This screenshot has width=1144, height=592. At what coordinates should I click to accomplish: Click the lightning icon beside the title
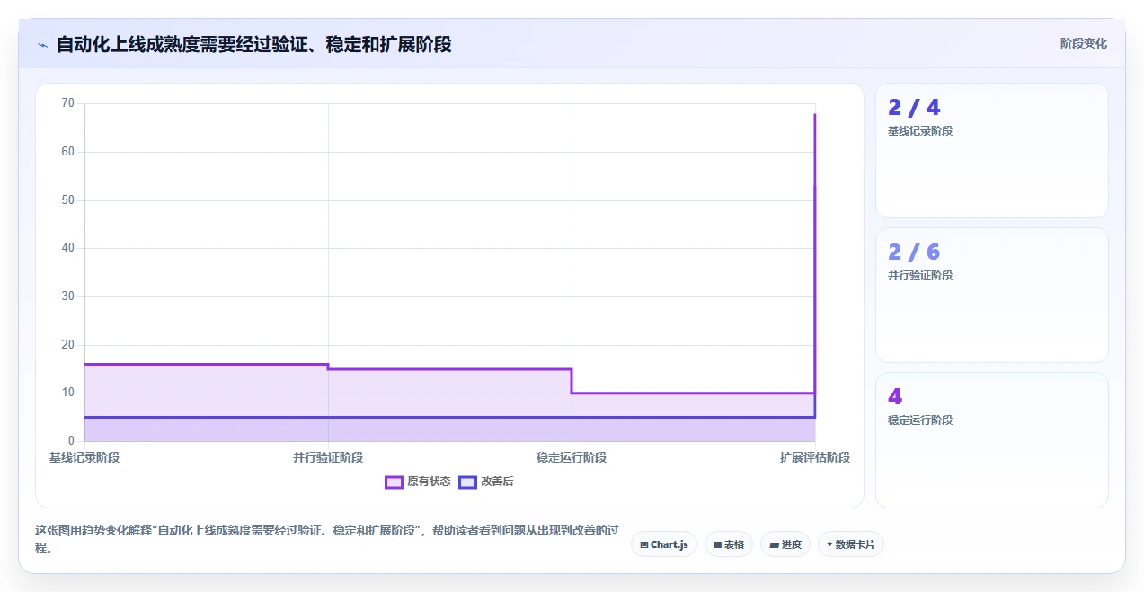click(42, 44)
